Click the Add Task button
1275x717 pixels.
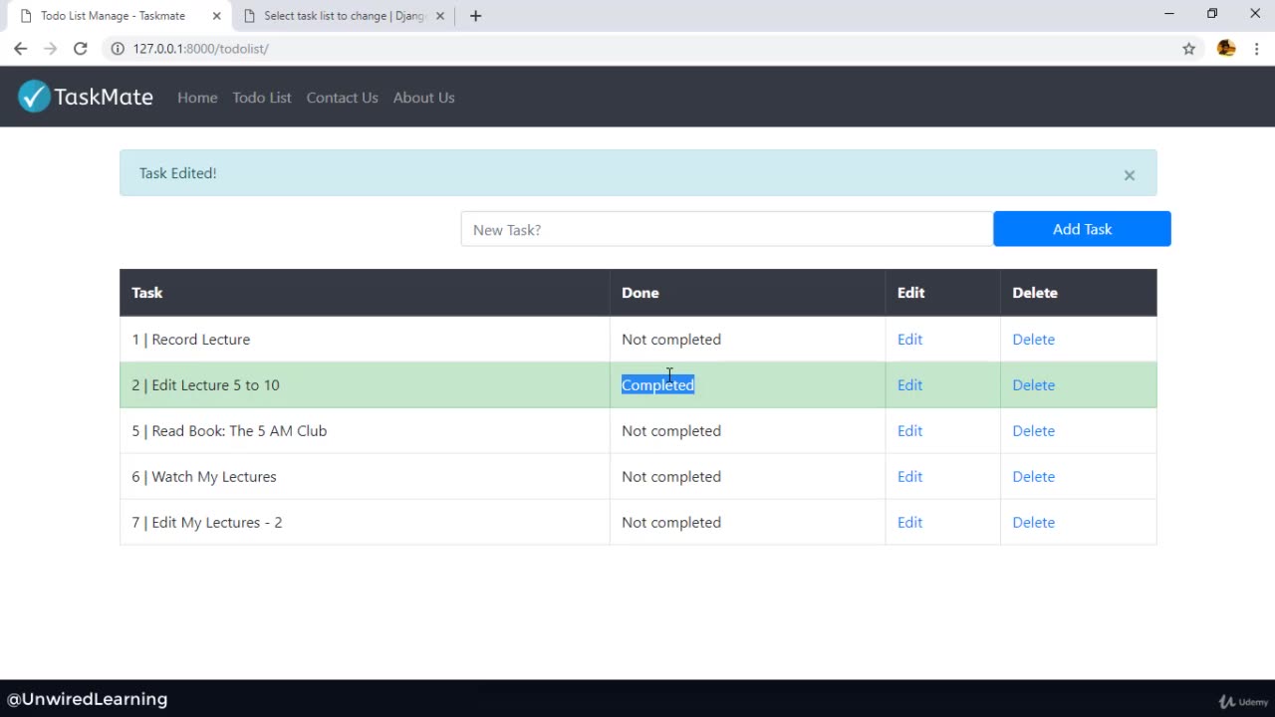[1082, 229]
